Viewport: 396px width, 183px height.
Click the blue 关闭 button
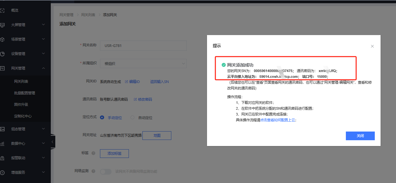[x=360, y=136]
